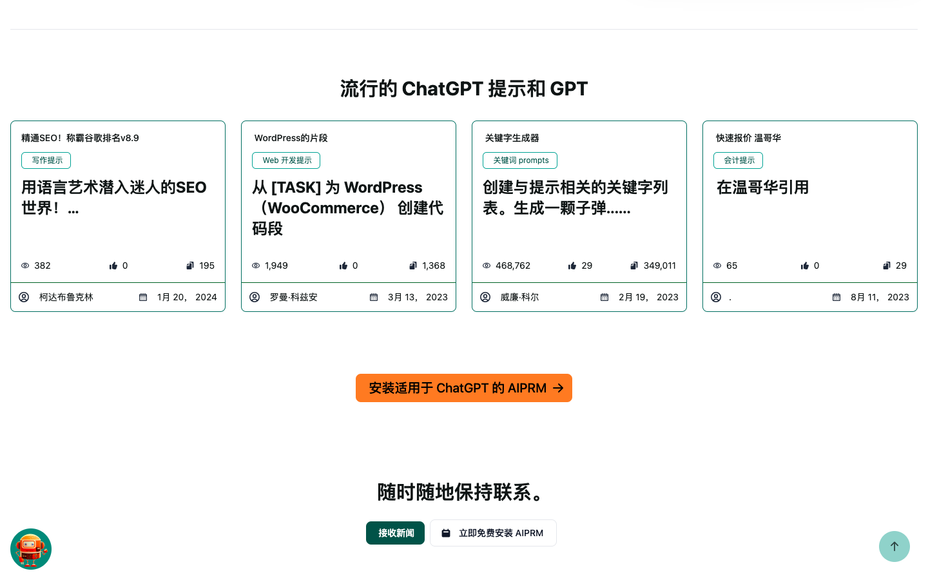Click calendar icon next to 2月 19, 2023
The image size is (928, 580).
point(604,297)
